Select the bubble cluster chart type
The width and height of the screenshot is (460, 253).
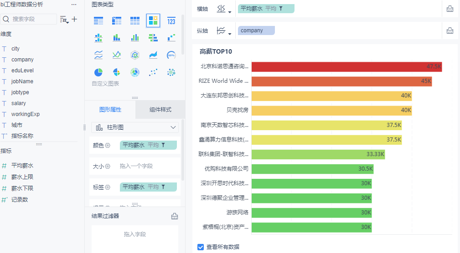click(x=171, y=72)
